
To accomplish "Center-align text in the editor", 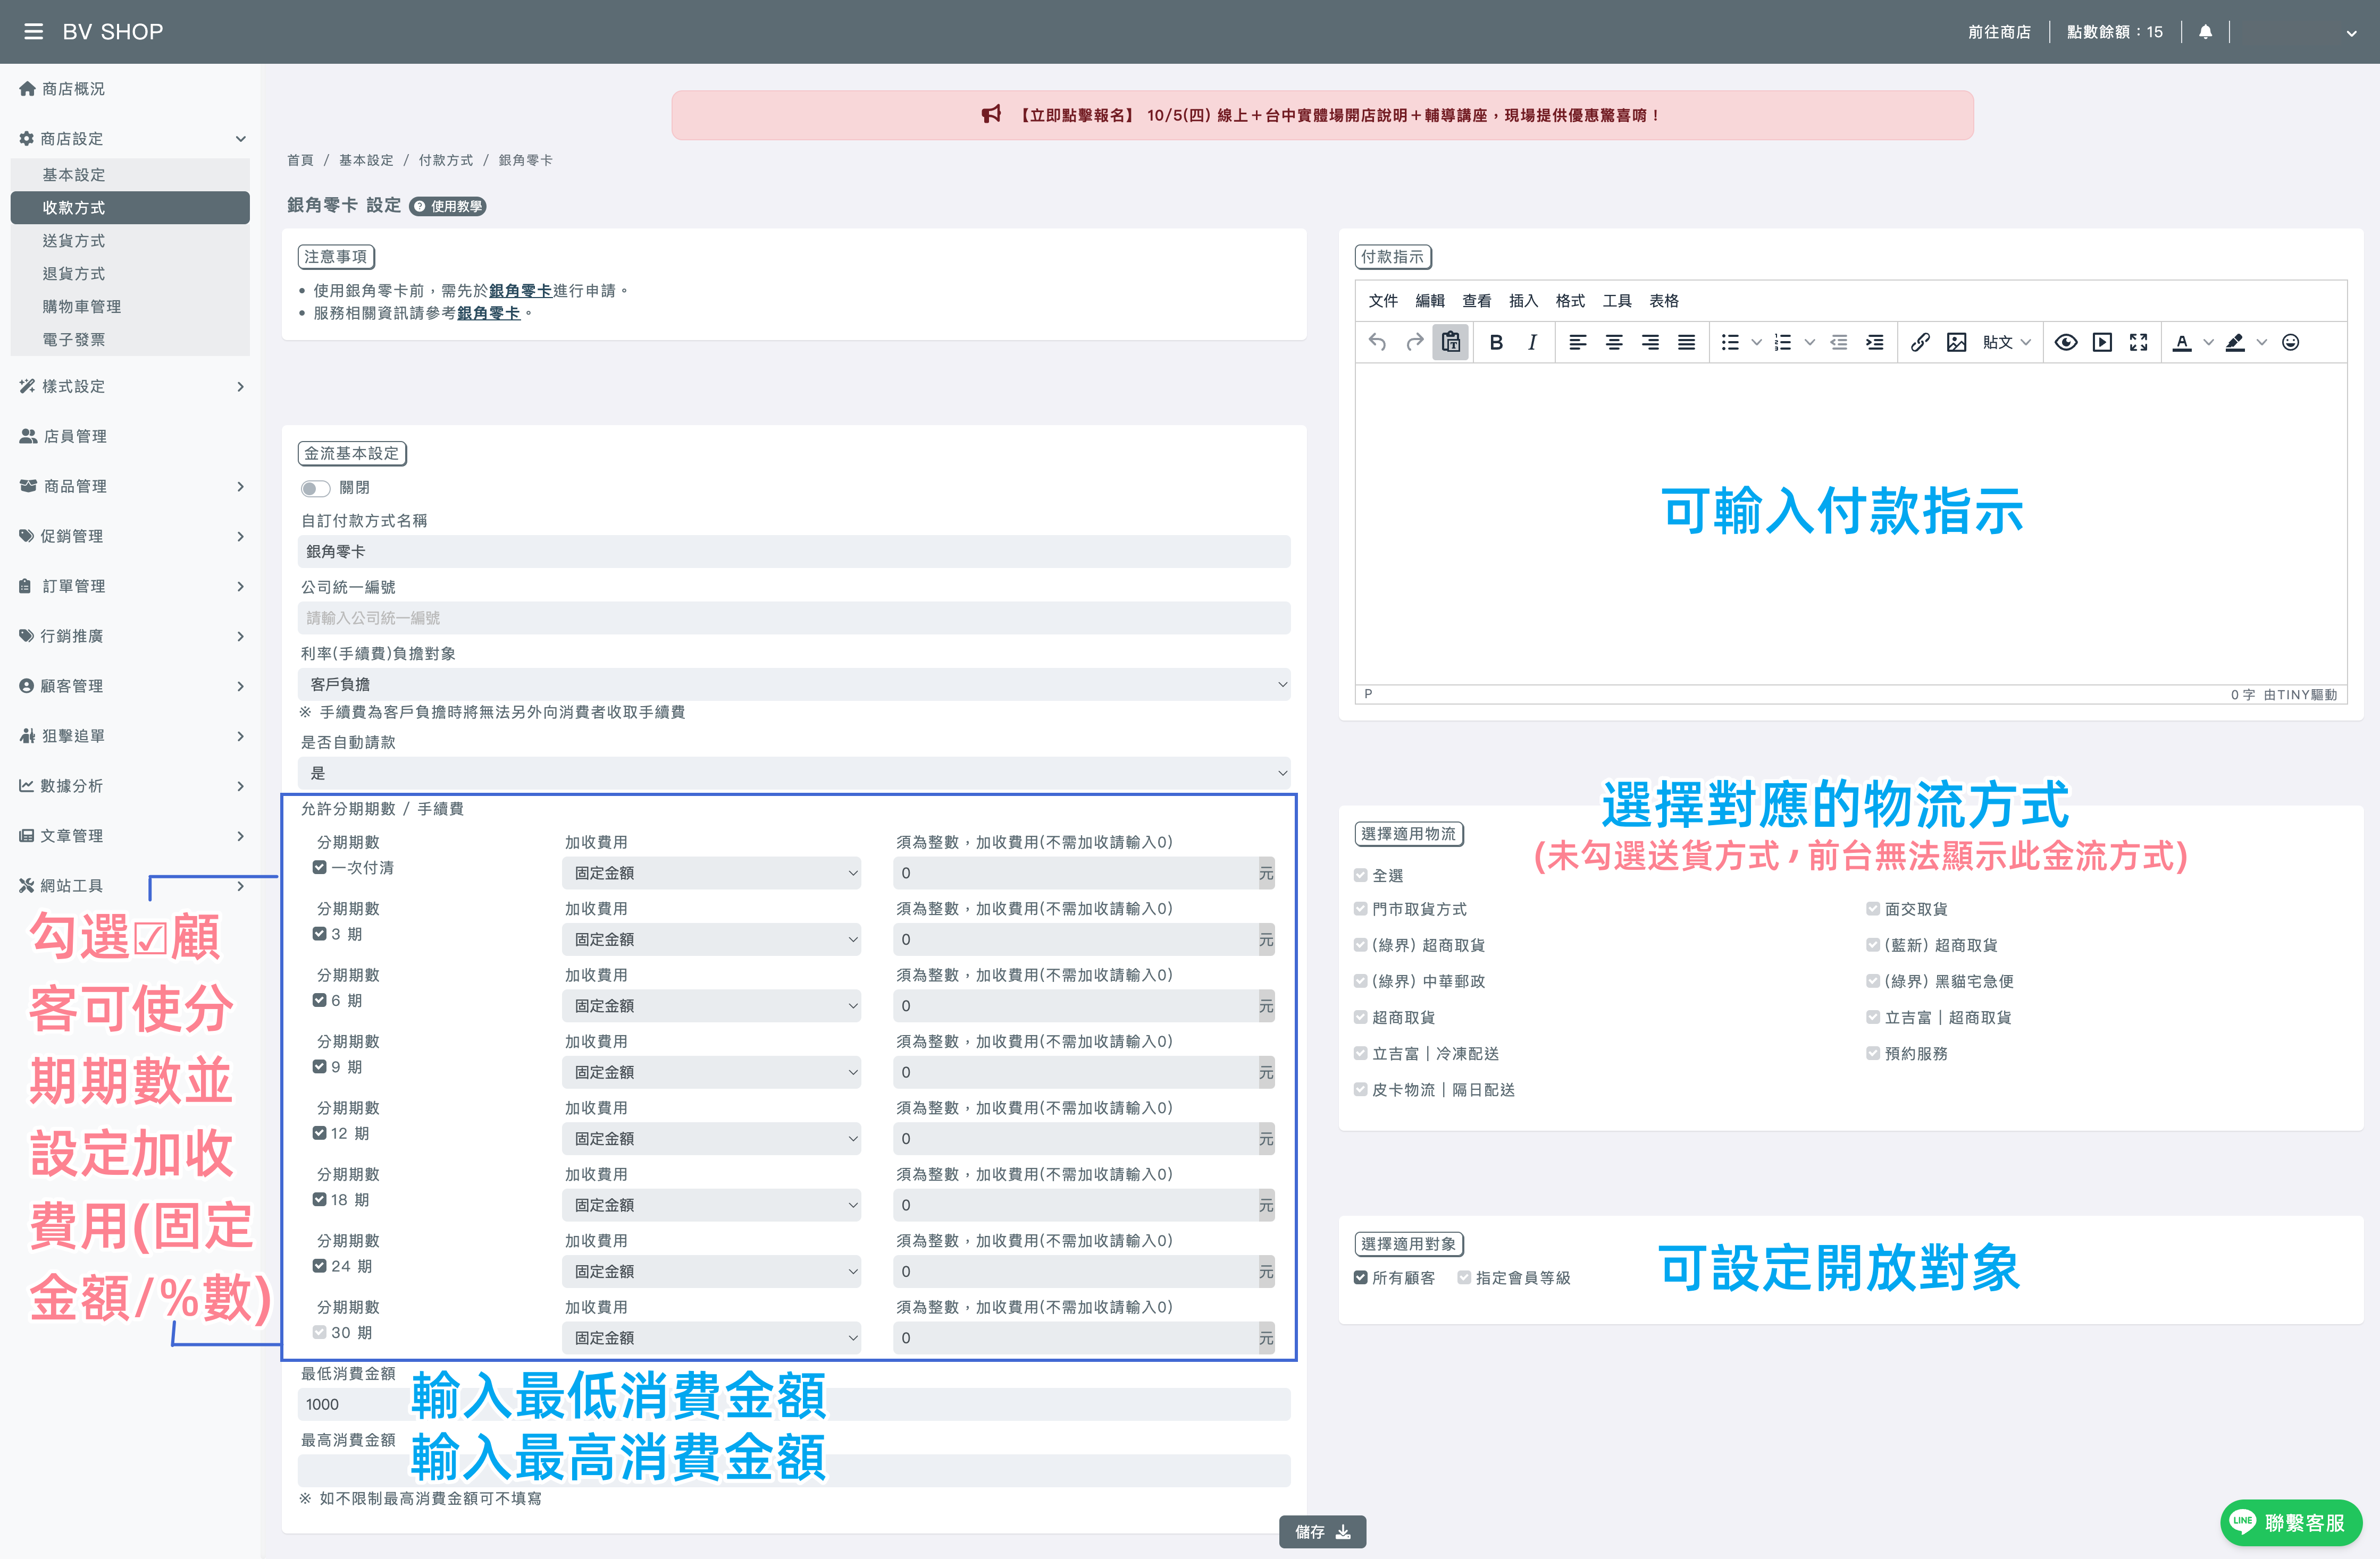I will tap(1614, 343).
